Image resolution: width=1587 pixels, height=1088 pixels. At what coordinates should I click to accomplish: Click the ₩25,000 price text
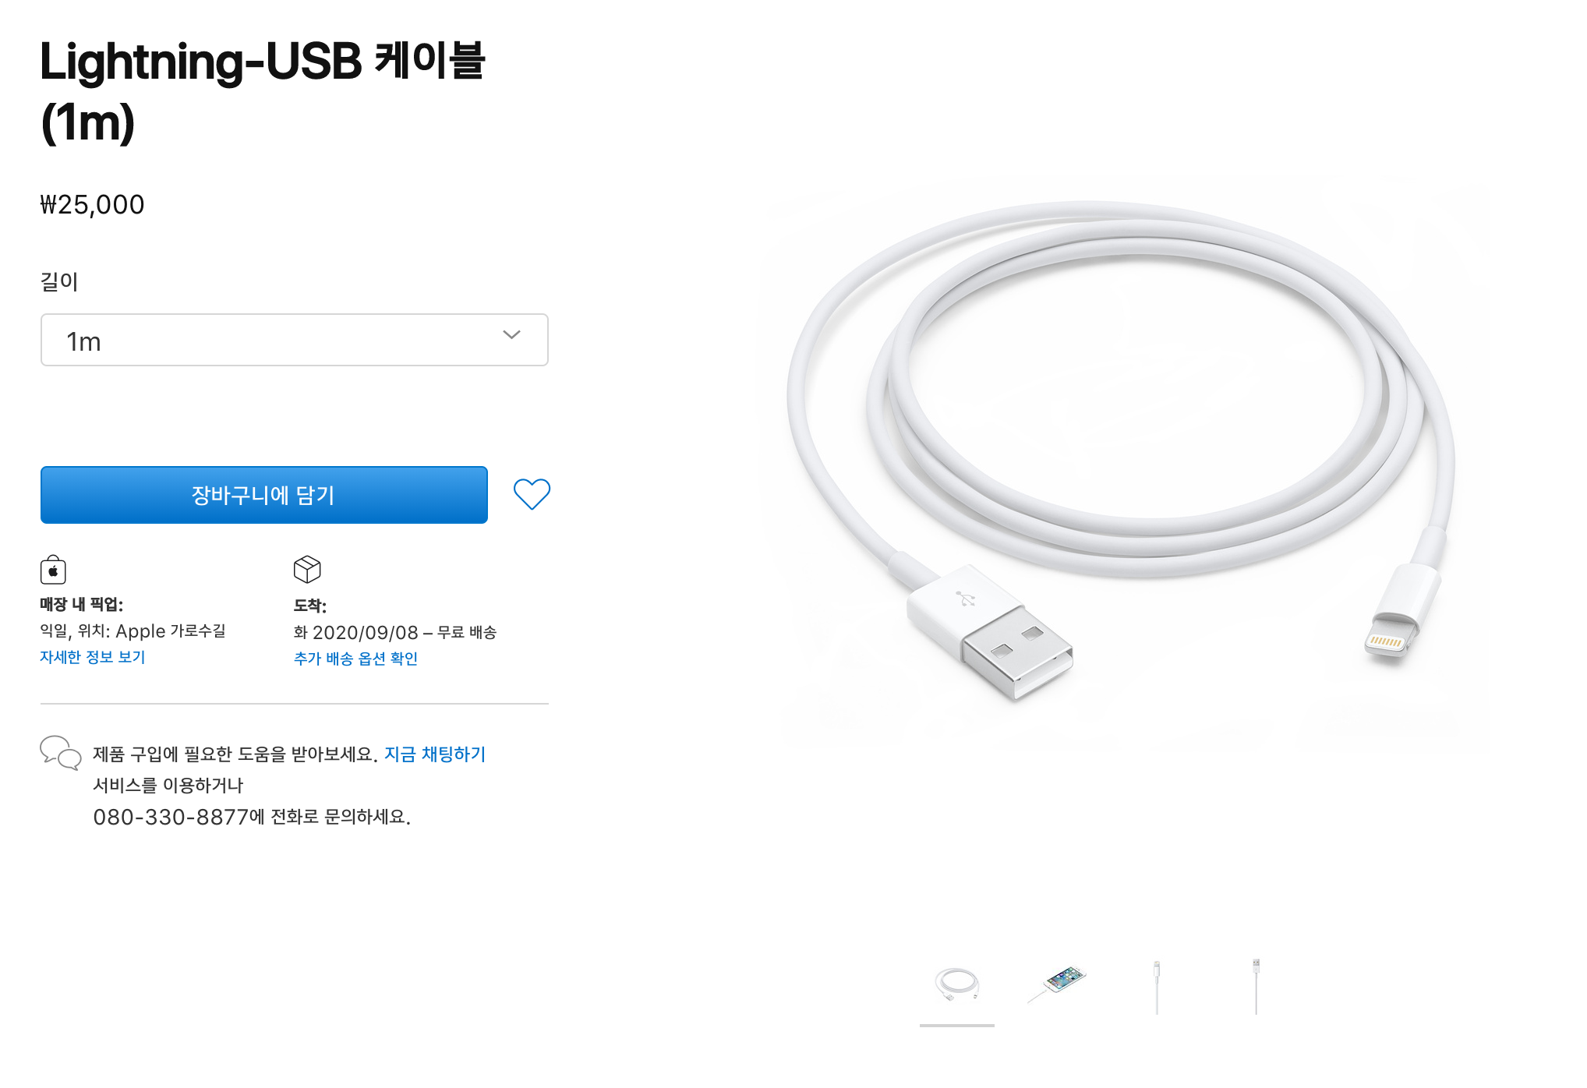92,204
